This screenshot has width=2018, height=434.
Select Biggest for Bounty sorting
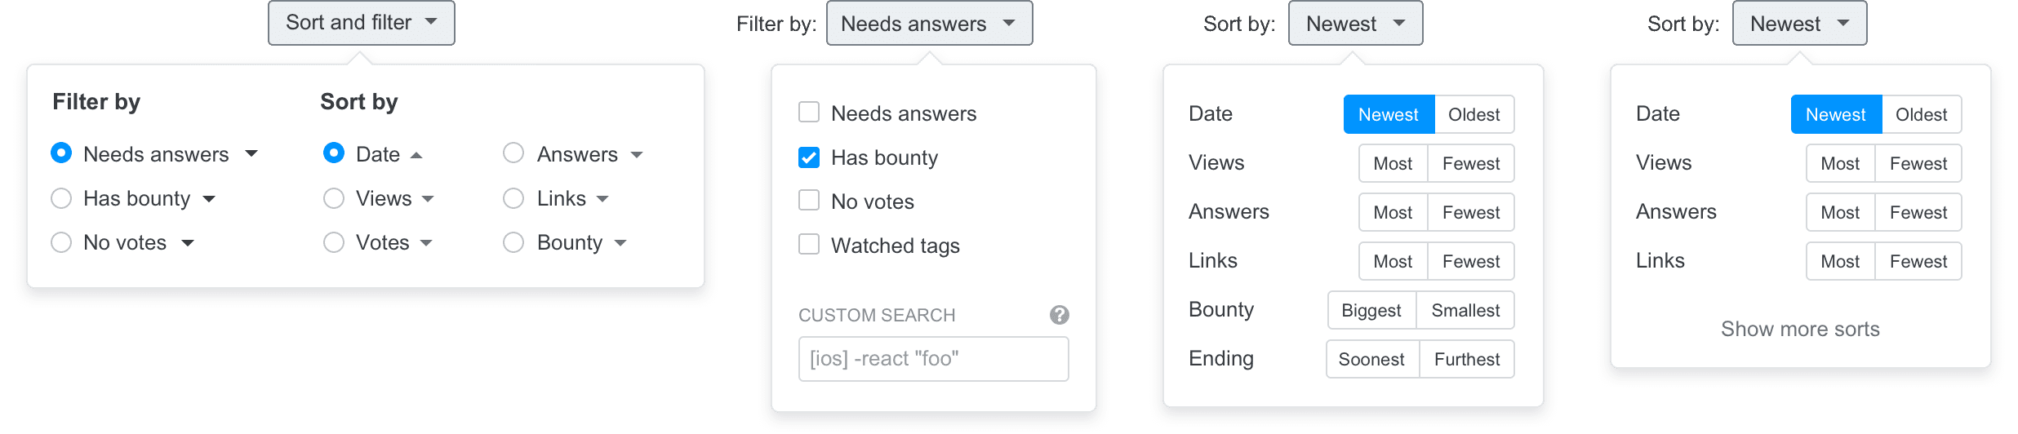1371,310
